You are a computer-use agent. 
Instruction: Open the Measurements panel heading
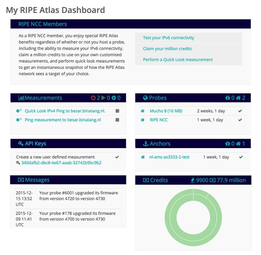coord(43,98)
